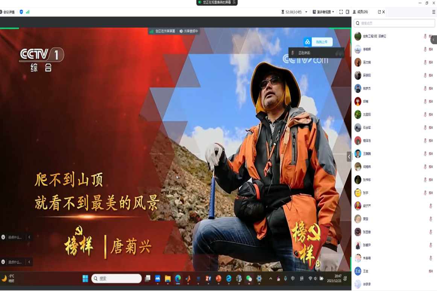This screenshot has height=291, width=437.
Task: Open the menu icon on the screen-viewing banner
Action: pos(234,2)
